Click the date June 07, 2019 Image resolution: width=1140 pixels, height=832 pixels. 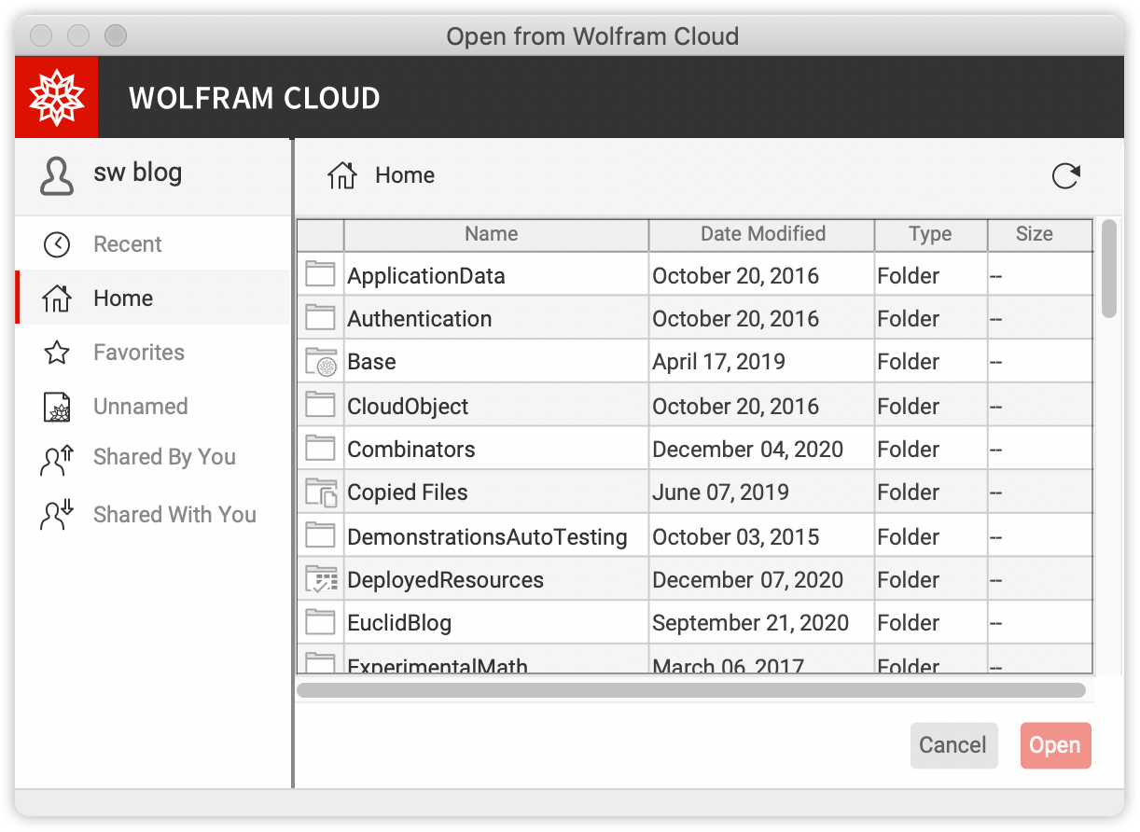click(720, 492)
